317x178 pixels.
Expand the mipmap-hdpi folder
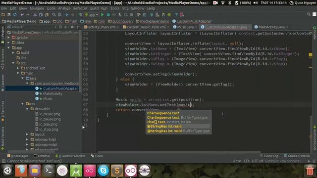pyautogui.click(x=27, y=139)
